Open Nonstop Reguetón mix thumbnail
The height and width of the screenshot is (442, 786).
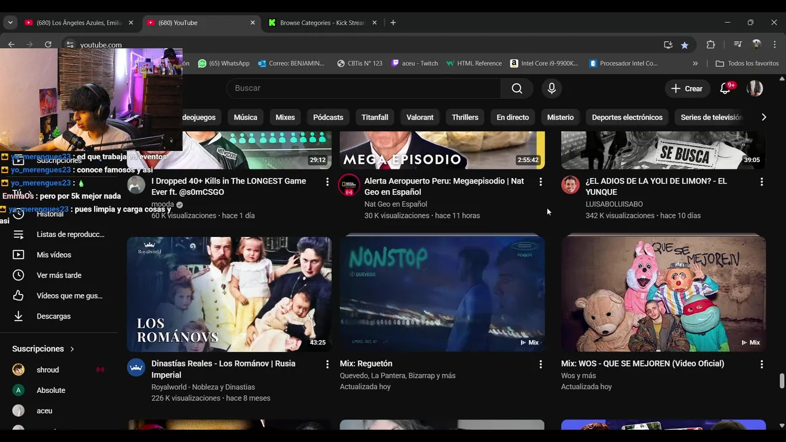(442, 294)
